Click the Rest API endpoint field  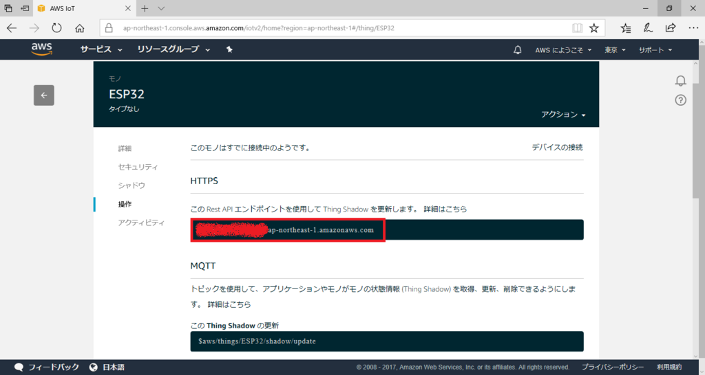click(387, 229)
